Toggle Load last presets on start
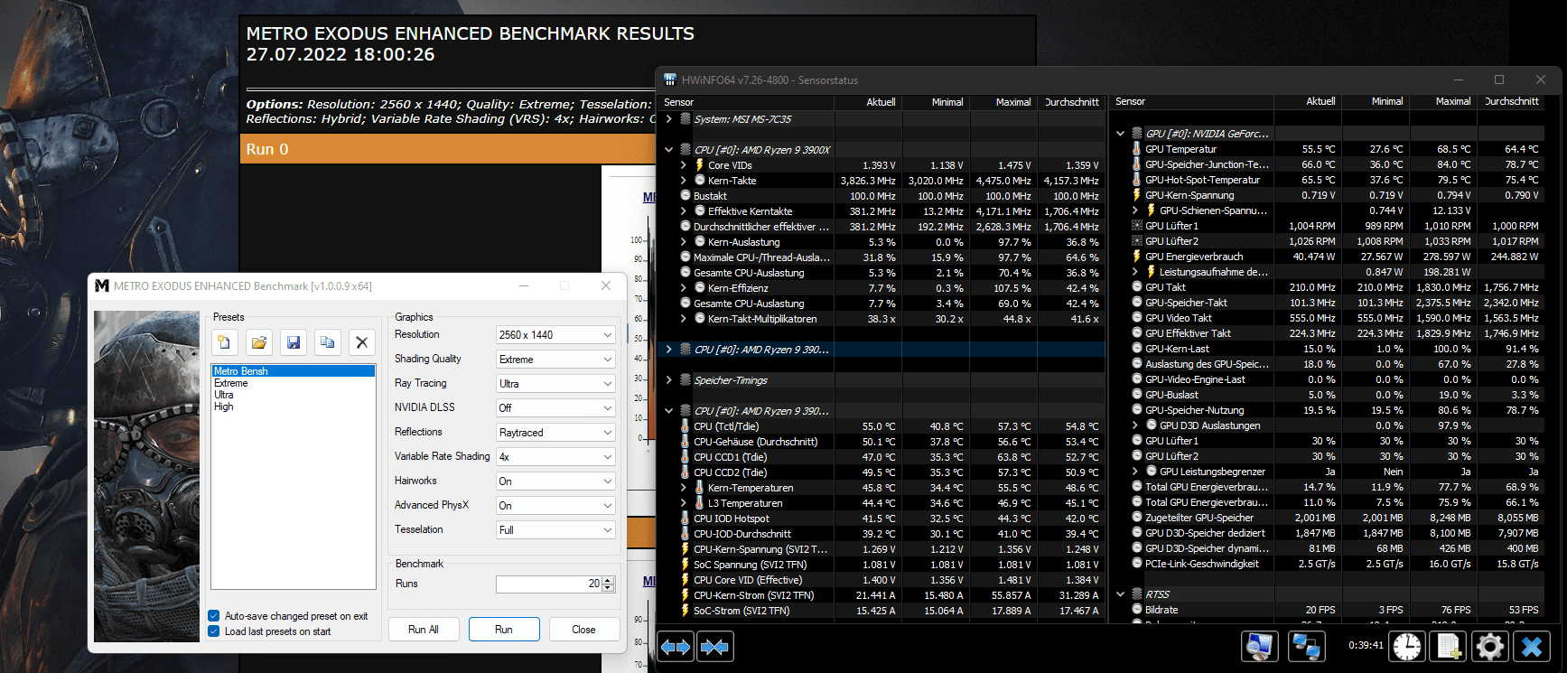Viewport: 1567px width, 673px height. tap(214, 631)
